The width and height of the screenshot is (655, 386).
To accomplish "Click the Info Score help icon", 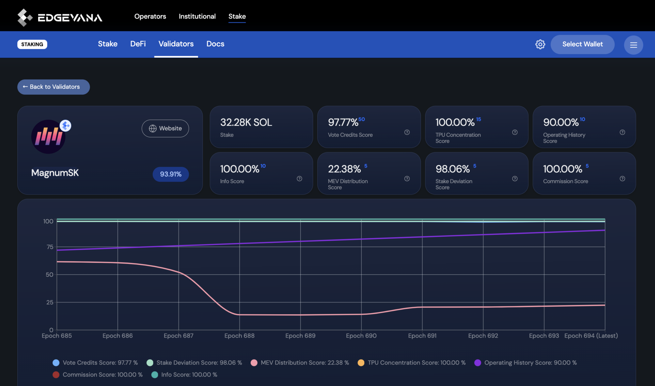I will pyautogui.click(x=299, y=179).
